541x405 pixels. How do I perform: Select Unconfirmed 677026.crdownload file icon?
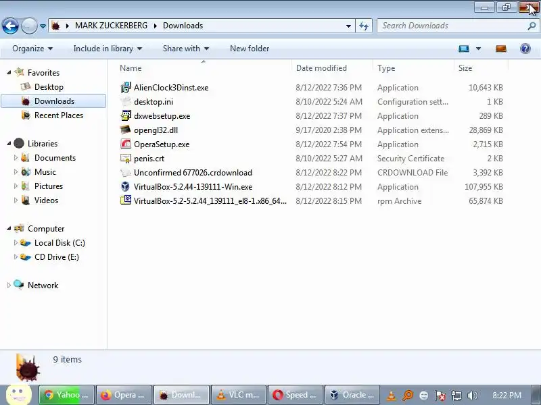(126, 173)
